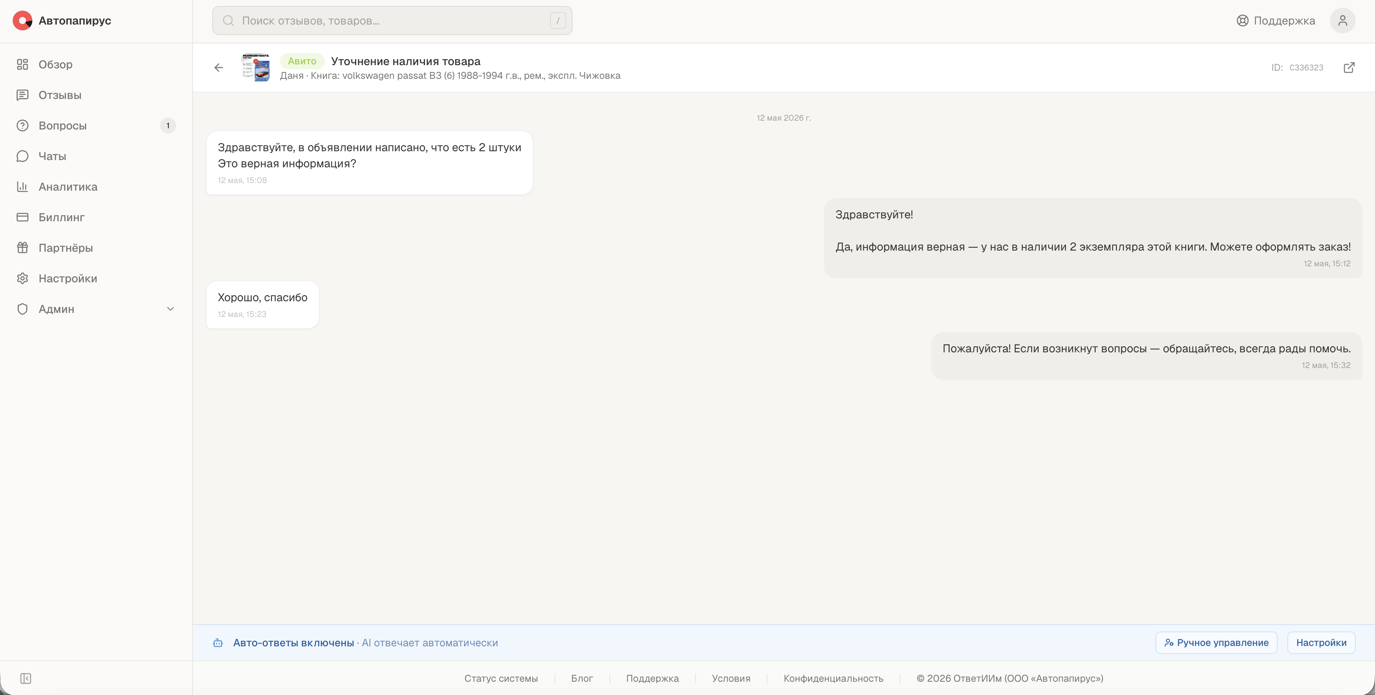Click the Авито platform badge
Screen dimensions: 1375x695
click(302, 61)
